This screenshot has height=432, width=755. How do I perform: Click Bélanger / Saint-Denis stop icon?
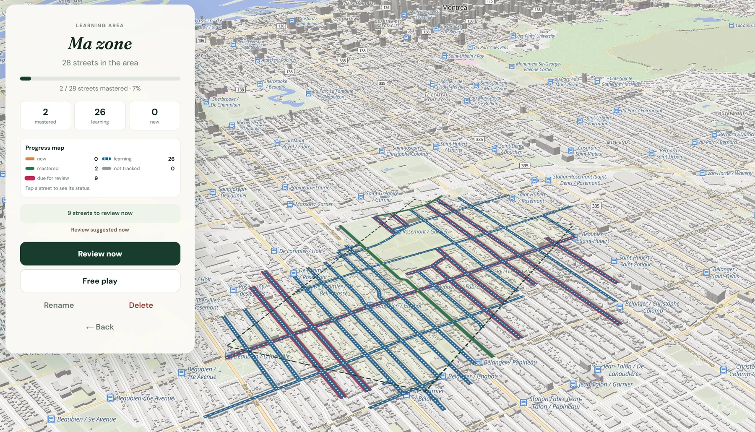[707, 273]
